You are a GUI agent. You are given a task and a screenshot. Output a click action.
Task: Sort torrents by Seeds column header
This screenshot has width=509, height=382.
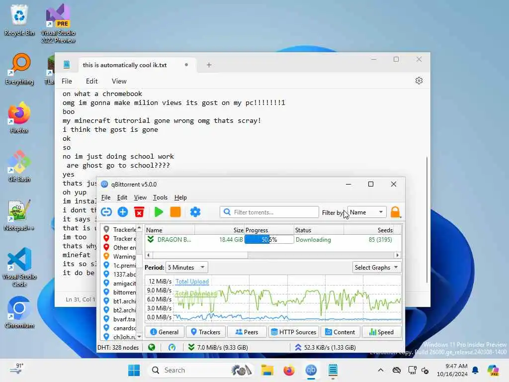click(x=368, y=230)
